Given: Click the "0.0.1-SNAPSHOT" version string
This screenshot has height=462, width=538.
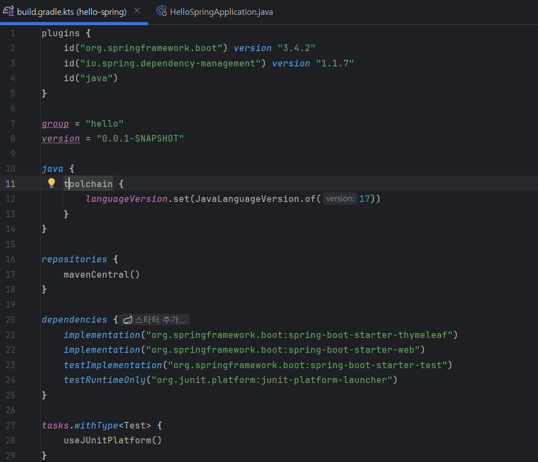Looking at the screenshot, I should (x=140, y=139).
